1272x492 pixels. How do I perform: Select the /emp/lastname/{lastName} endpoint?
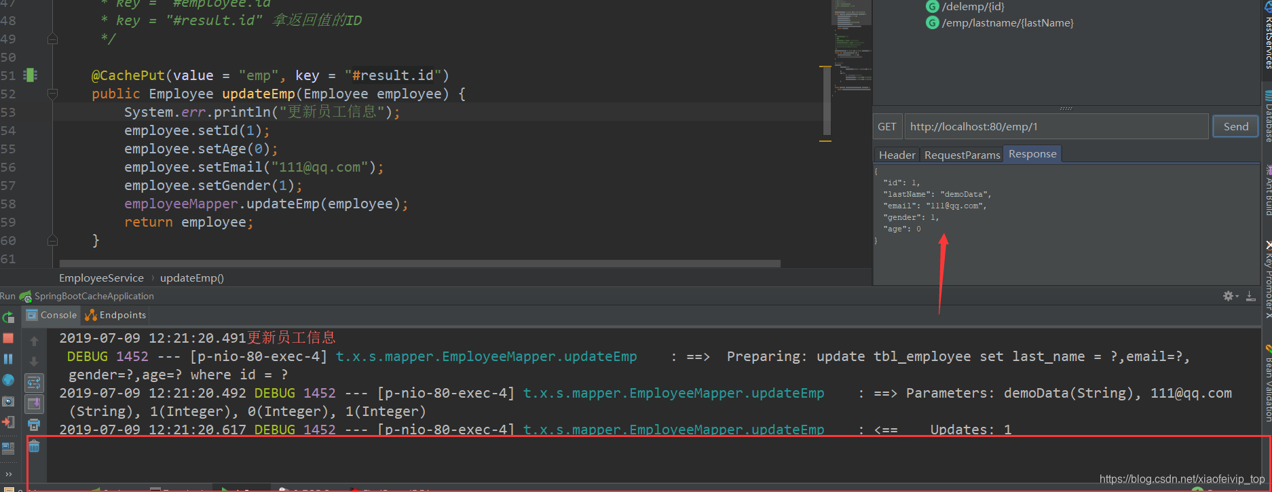1007,23
